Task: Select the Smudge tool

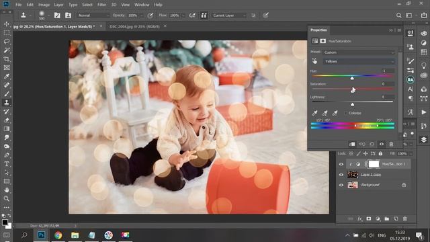Action: [x=7, y=137]
